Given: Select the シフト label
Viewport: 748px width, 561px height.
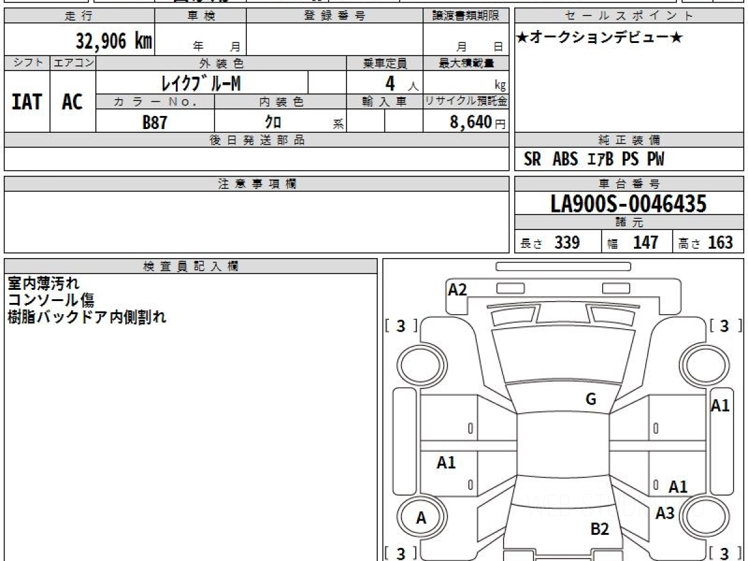Looking at the screenshot, I should click(x=27, y=63).
